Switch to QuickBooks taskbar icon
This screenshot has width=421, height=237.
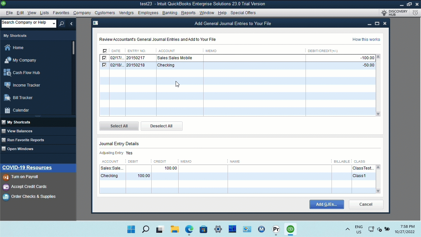(x=290, y=229)
